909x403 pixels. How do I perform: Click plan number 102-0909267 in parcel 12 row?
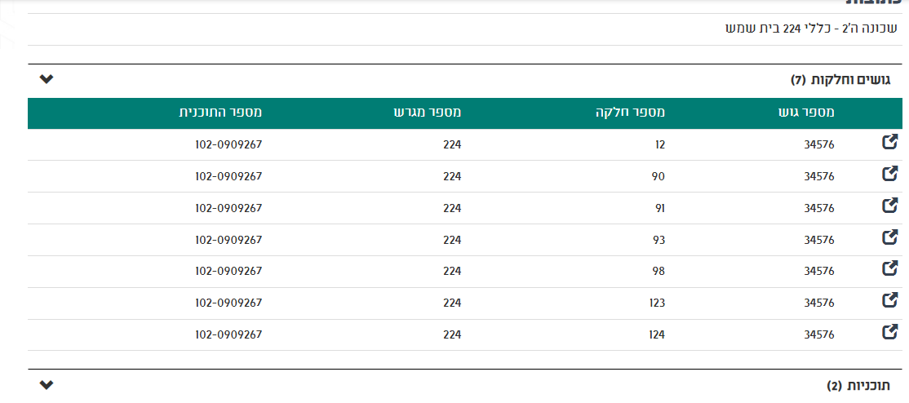(228, 144)
